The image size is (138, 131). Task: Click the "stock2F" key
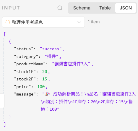[25, 79]
